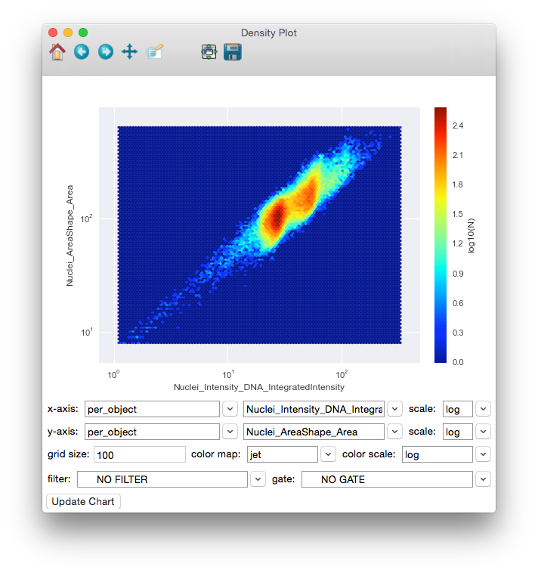Open the y-axis Nuclei_AreaShape_Area measurement dropdown
The height and width of the screenshot is (573, 538).
(394, 432)
